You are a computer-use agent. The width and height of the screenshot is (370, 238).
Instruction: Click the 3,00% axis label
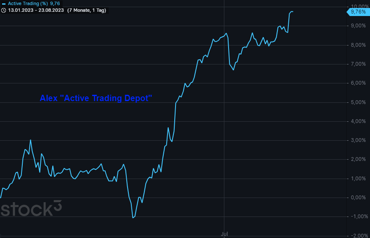point(359,140)
